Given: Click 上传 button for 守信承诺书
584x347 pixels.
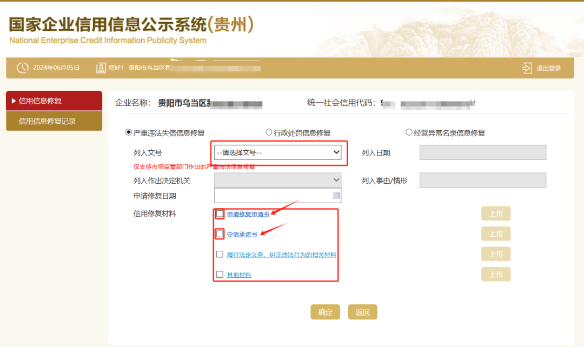Looking at the screenshot, I should click(x=496, y=234).
